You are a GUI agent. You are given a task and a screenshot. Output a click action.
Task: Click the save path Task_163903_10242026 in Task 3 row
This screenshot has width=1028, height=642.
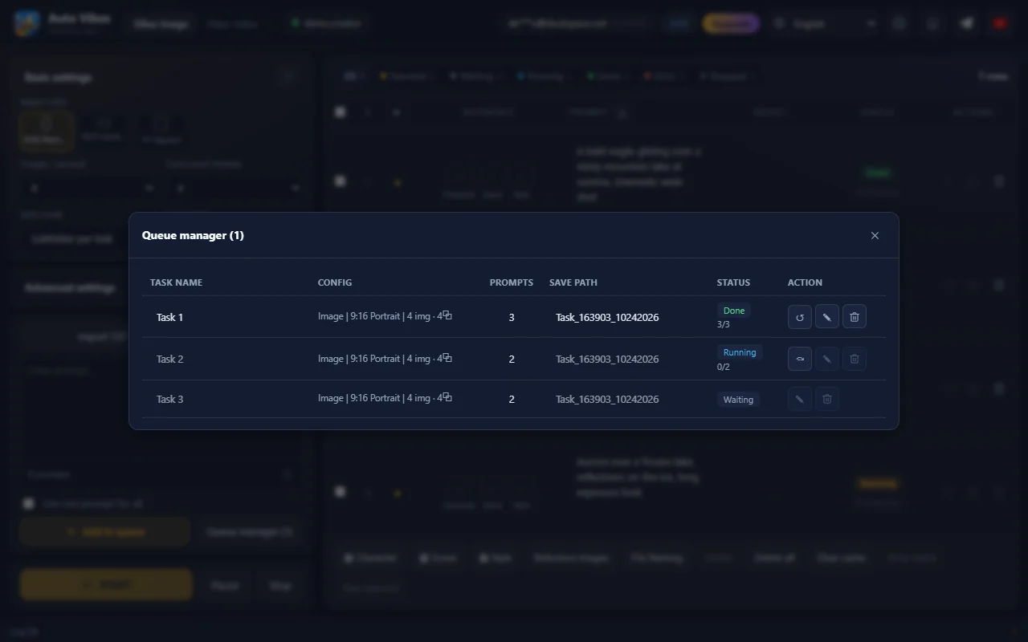(x=607, y=399)
